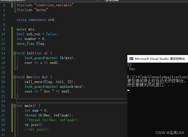Viewport: 188px width, 137px height.
Task: Click the debug console window icon
Action: pos(131,59)
